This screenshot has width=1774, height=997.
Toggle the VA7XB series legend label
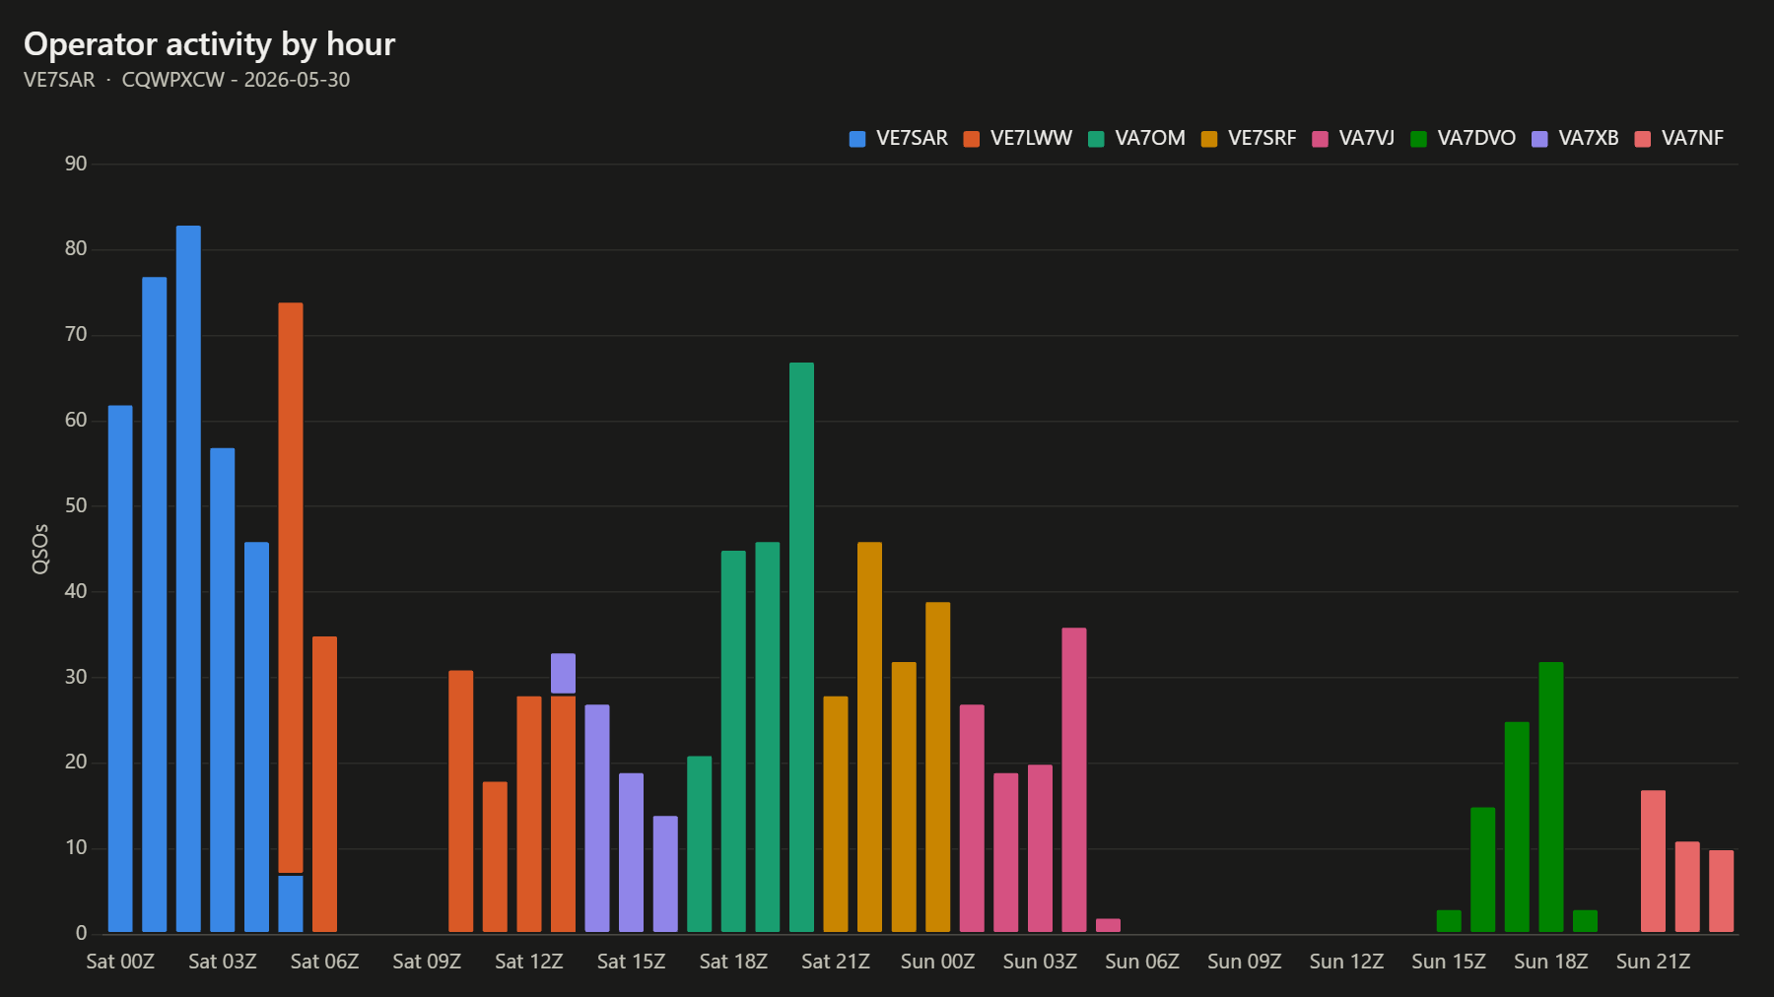tap(1589, 138)
